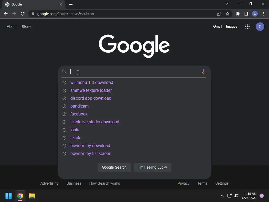Toggle the Chrome side panel
Image resolution: width=269 pixels, height=202 pixels.
click(246, 14)
